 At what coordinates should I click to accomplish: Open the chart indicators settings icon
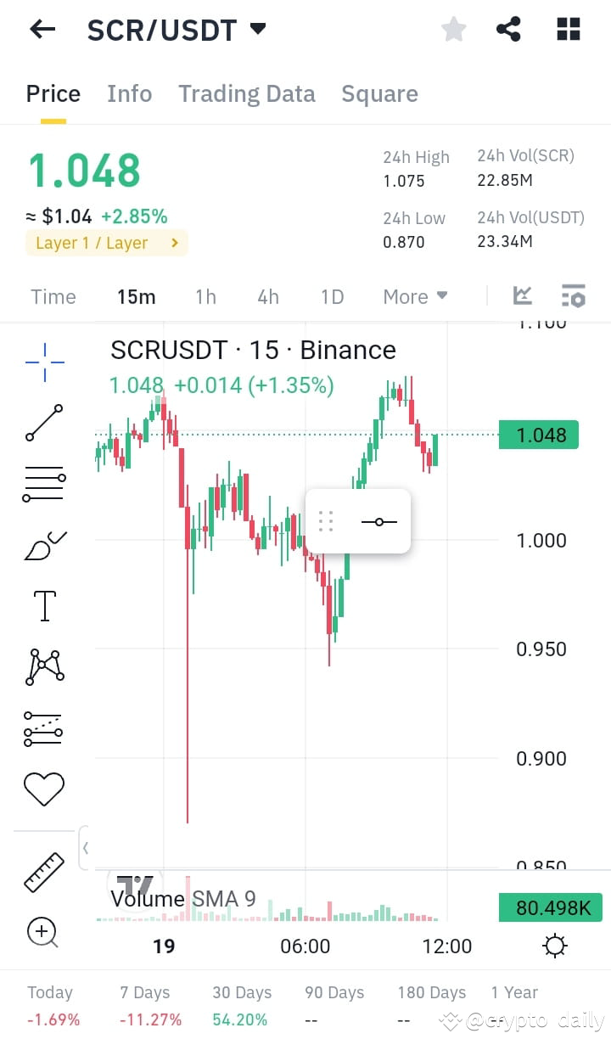point(574,295)
